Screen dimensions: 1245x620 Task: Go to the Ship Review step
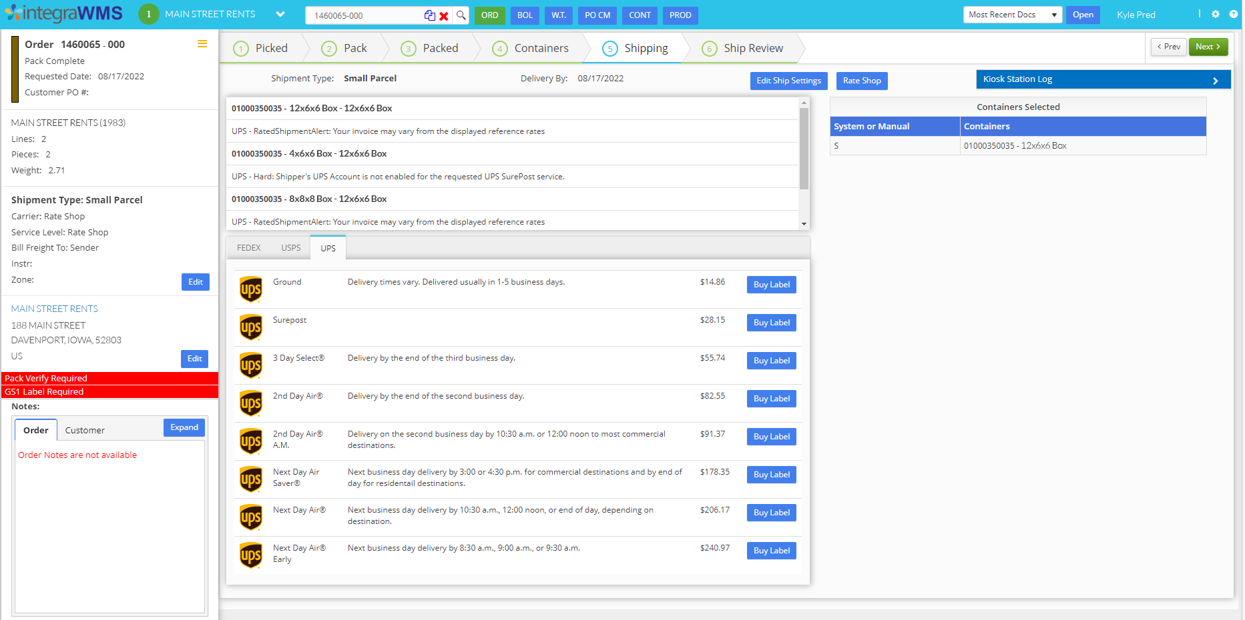click(742, 48)
